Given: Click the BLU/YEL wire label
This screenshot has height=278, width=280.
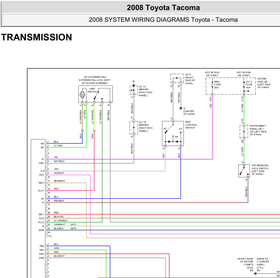Looking at the screenshot, I should click(59, 216).
